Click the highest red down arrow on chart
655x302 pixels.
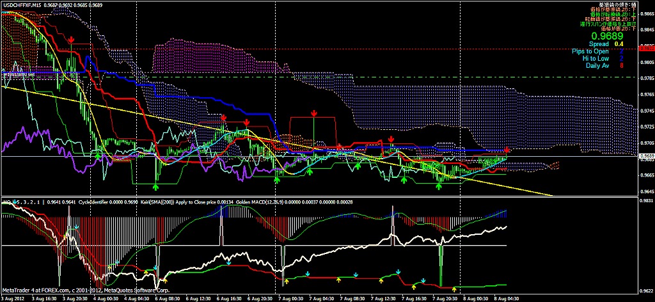72,40
